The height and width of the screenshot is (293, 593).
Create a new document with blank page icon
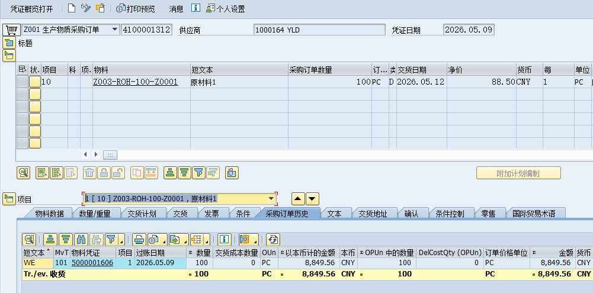[72, 8]
